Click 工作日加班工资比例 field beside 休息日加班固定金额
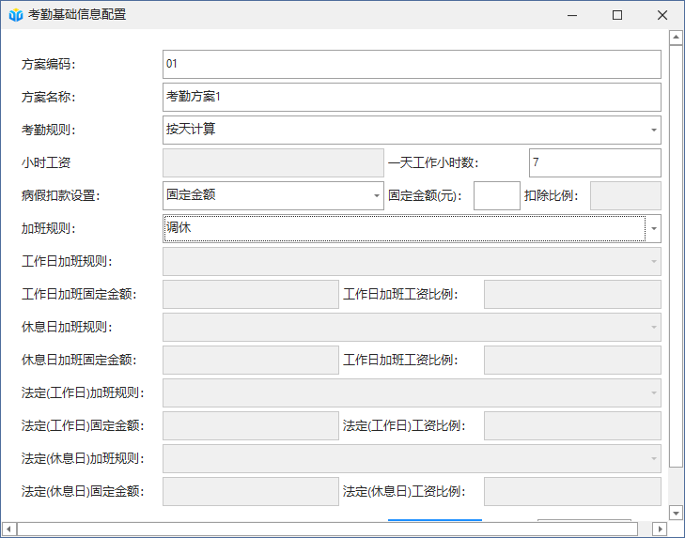685x538 pixels. click(x=572, y=360)
